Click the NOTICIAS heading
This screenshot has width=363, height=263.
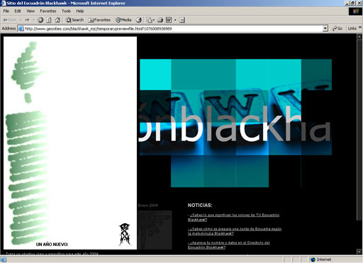pos(200,206)
